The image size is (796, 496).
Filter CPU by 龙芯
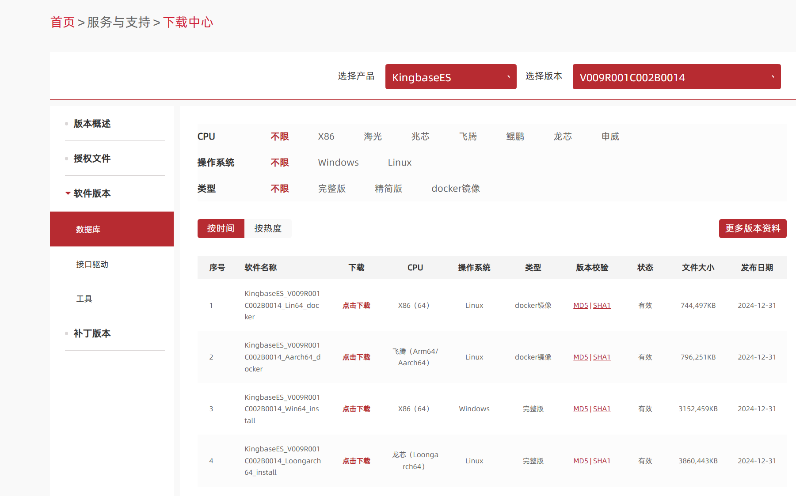point(563,136)
